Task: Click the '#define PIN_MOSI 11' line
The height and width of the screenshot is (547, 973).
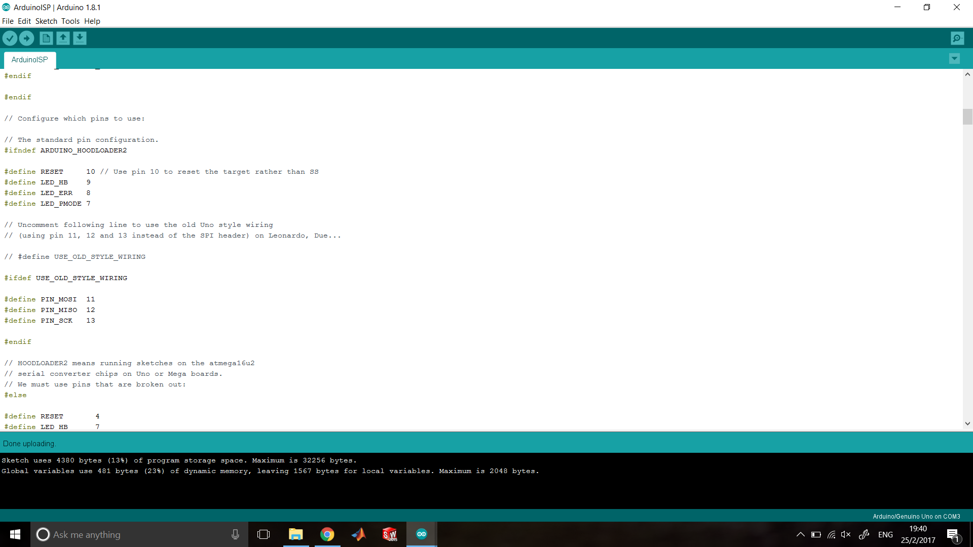Action: [x=50, y=299]
